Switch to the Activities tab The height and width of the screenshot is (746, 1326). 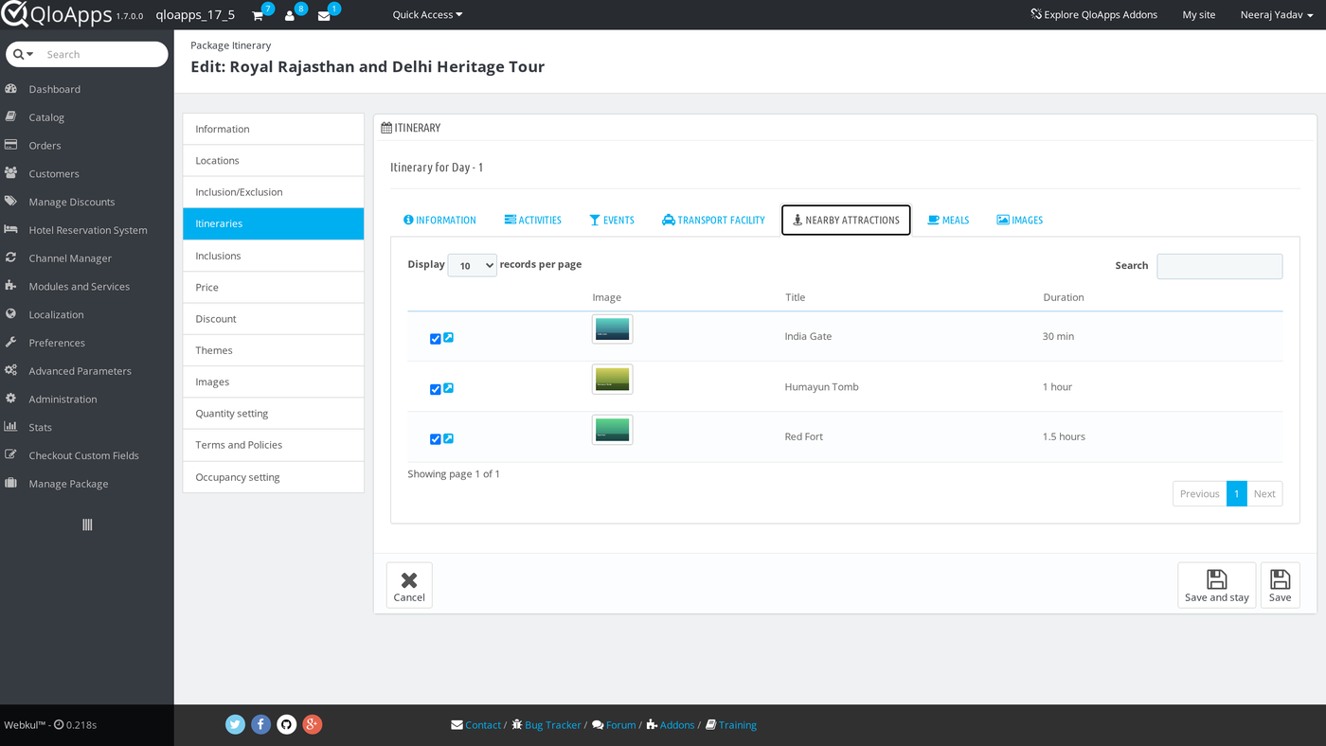tap(533, 221)
